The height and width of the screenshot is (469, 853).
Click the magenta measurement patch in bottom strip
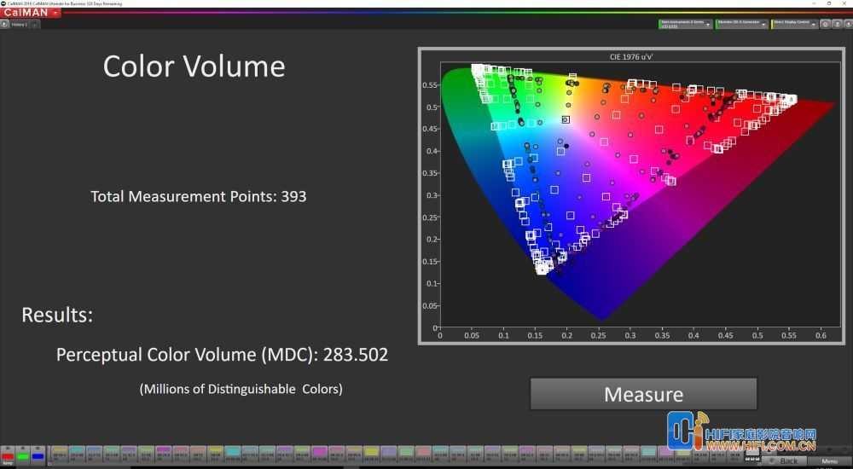(x=320, y=453)
